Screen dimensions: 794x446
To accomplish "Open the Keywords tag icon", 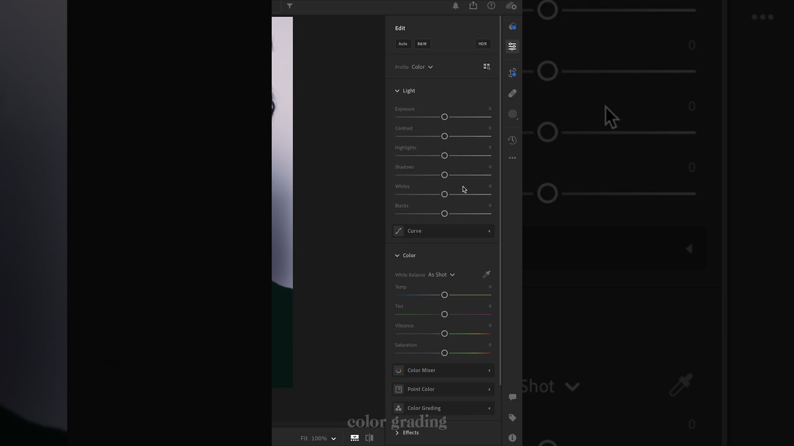I will coord(512,418).
